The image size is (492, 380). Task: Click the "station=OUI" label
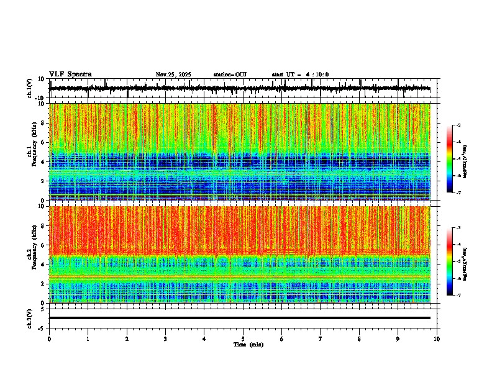click(x=230, y=75)
